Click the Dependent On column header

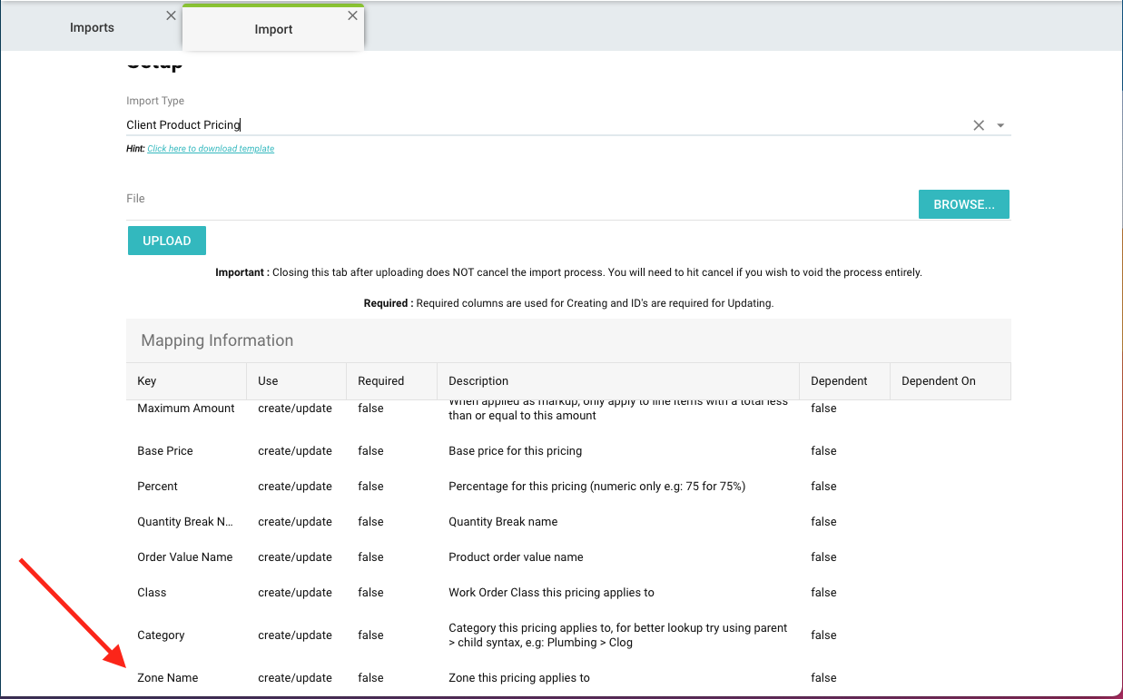coord(938,381)
